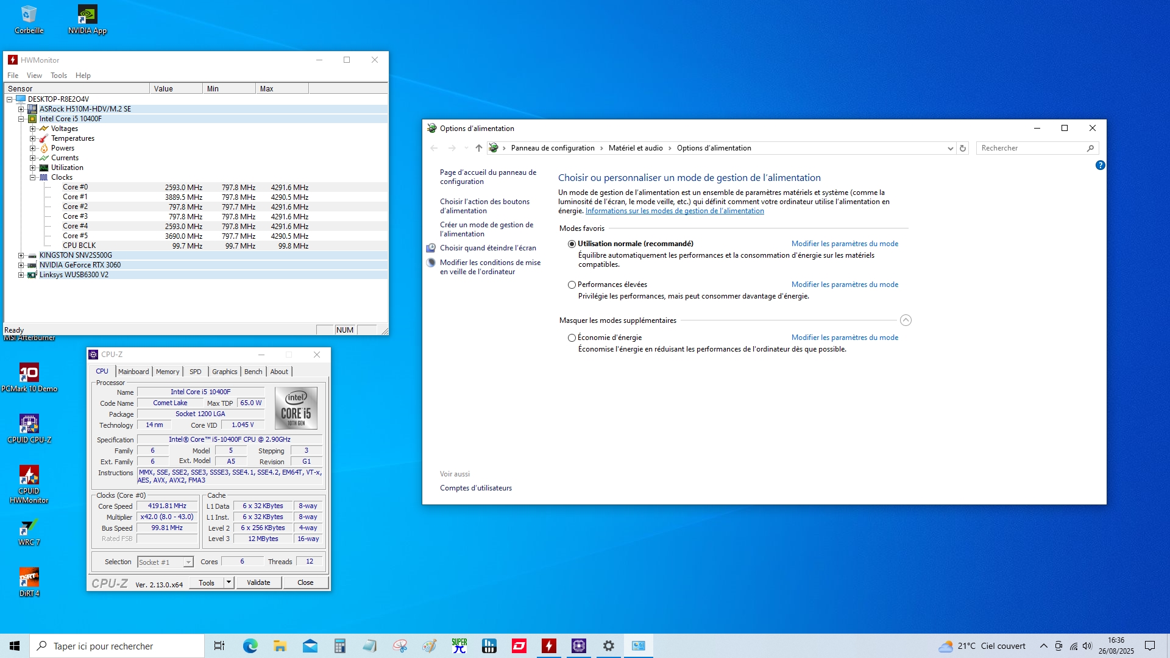Click the Tools button in CPU-Z

[207, 582]
